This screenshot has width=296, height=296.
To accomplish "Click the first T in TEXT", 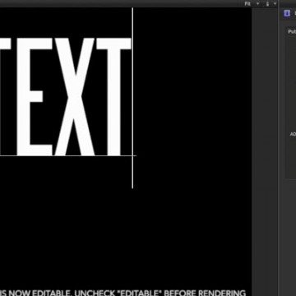I will click(5, 97).
